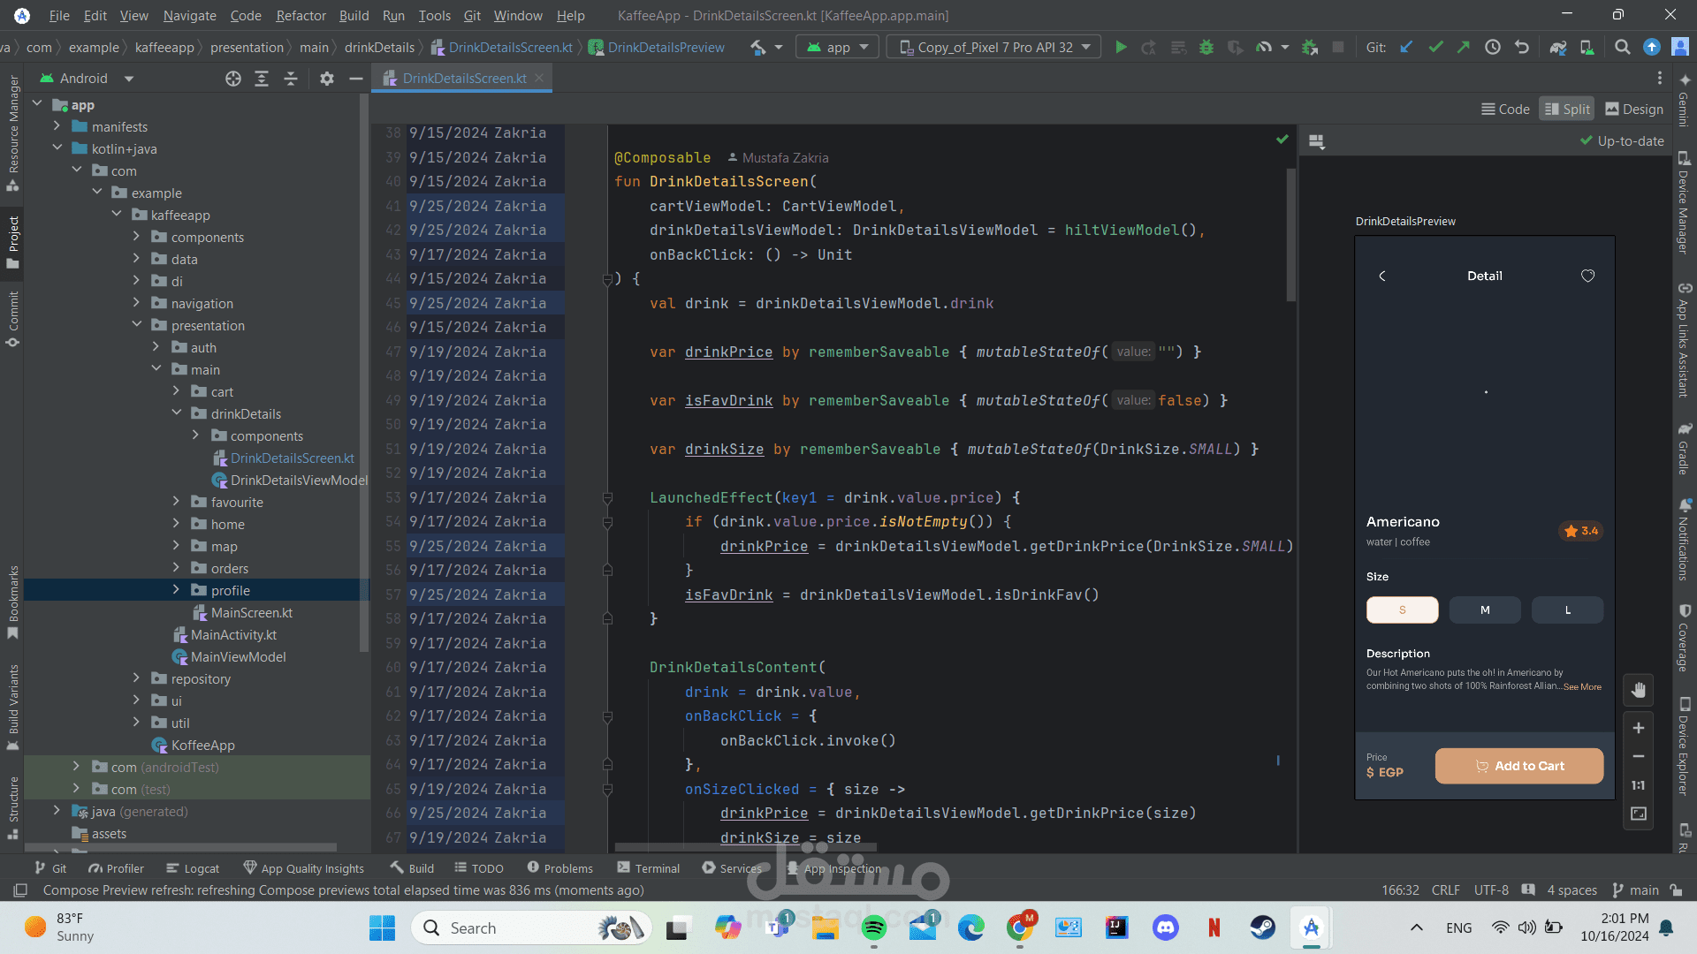Image resolution: width=1697 pixels, height=954 pixels.
Task: Open the app run configuration dropdown
Action: point(837,48)
